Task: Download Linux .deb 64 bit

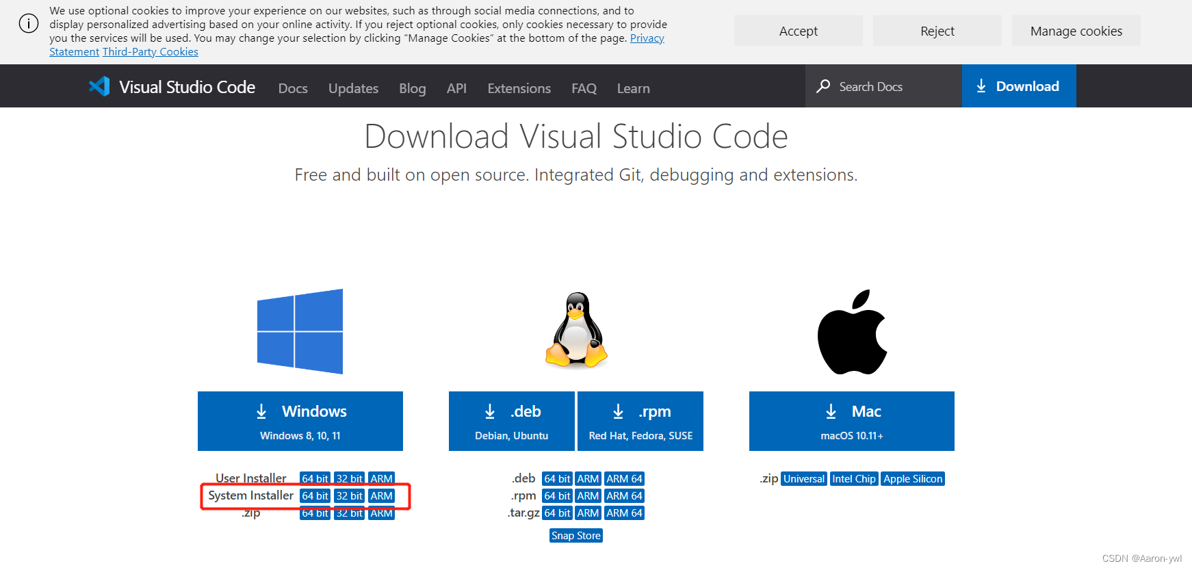Action: point(557,478)
